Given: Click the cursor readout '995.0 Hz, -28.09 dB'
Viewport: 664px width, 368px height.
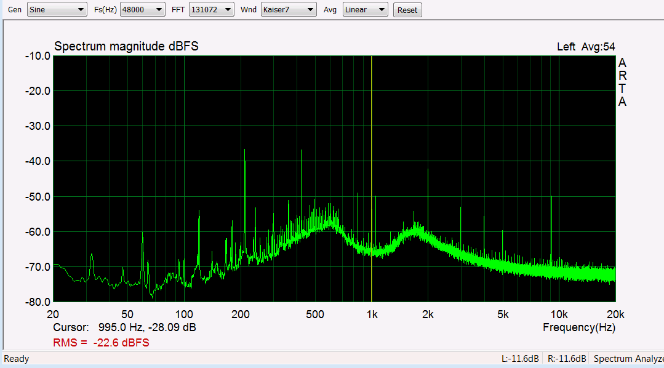Looking at the screenshot, I should pyautogui.click(x=147, y=327).
